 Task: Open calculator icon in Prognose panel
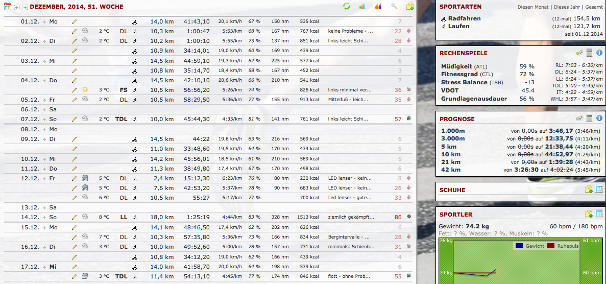click(589, 119)
